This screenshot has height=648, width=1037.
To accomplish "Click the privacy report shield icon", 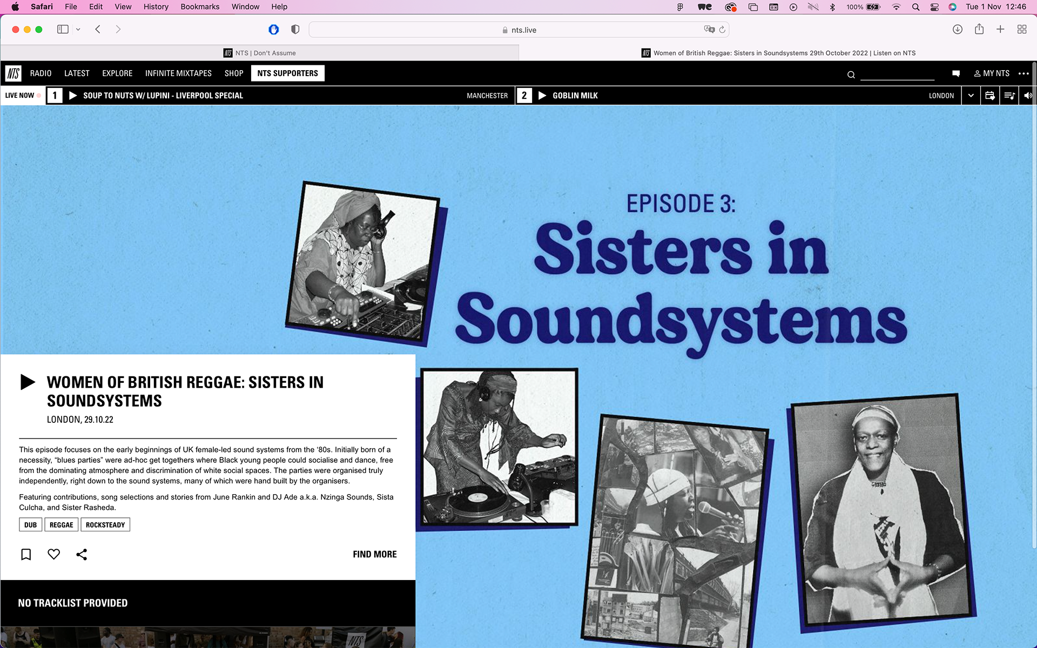I will point(295,29).
